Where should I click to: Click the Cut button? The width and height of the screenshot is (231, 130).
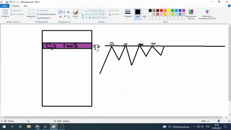coord(16,10)
